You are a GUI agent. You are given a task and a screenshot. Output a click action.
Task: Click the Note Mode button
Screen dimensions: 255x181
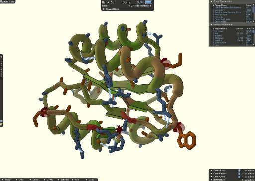click(7, 2)
